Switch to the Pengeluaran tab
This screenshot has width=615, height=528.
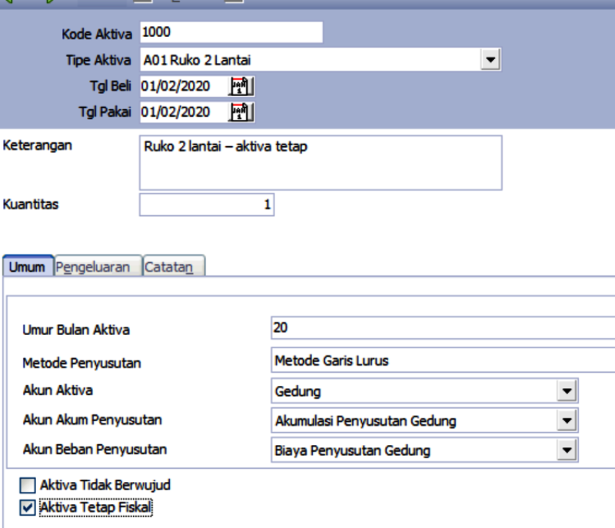tap(98, 267)
